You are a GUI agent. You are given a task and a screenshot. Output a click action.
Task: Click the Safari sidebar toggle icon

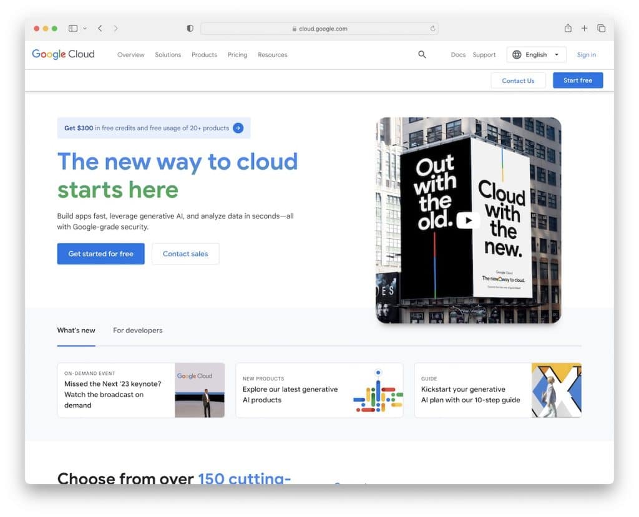73,28
